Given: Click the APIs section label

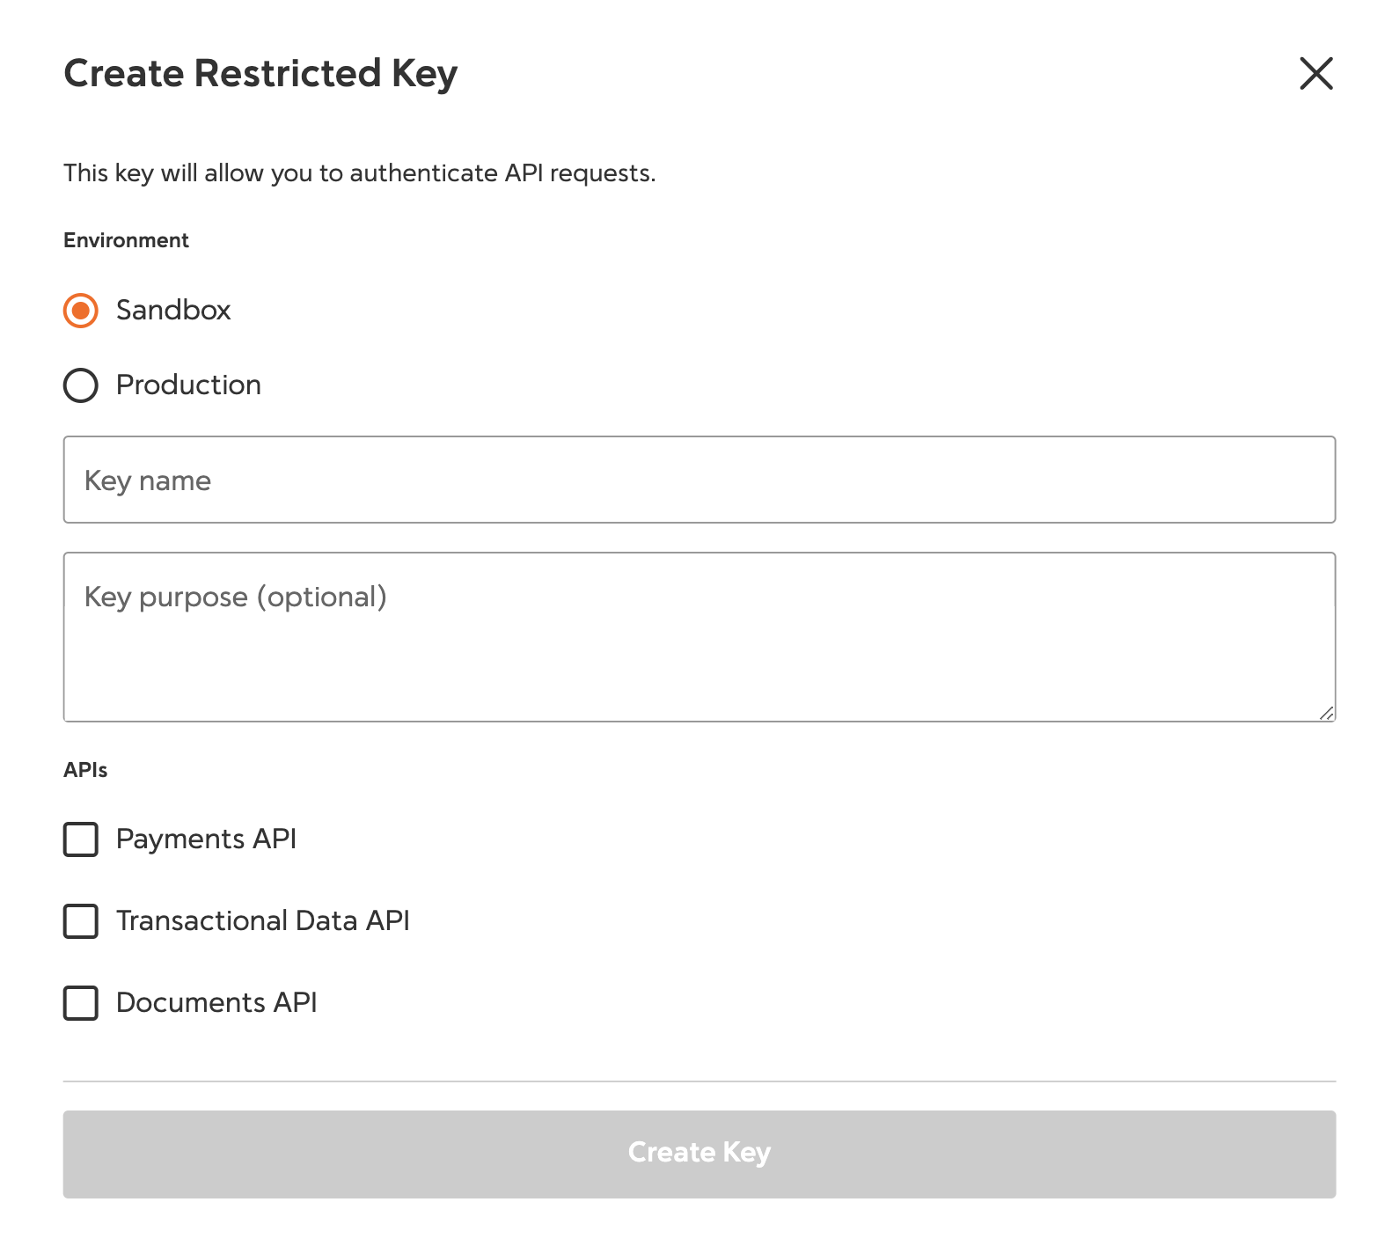Looking at the screenshot, I should pyautogui.click(x=85, y=771).
